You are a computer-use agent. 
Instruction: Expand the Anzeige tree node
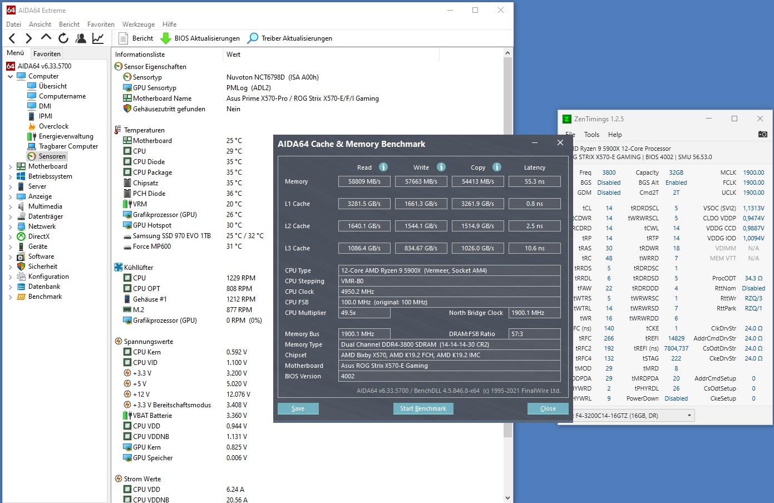(10, 196)
